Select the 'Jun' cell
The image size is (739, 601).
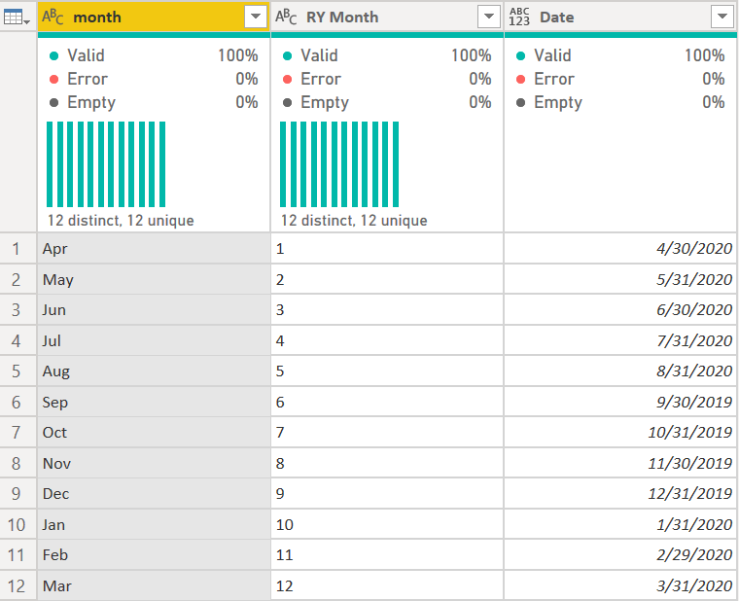154,309
